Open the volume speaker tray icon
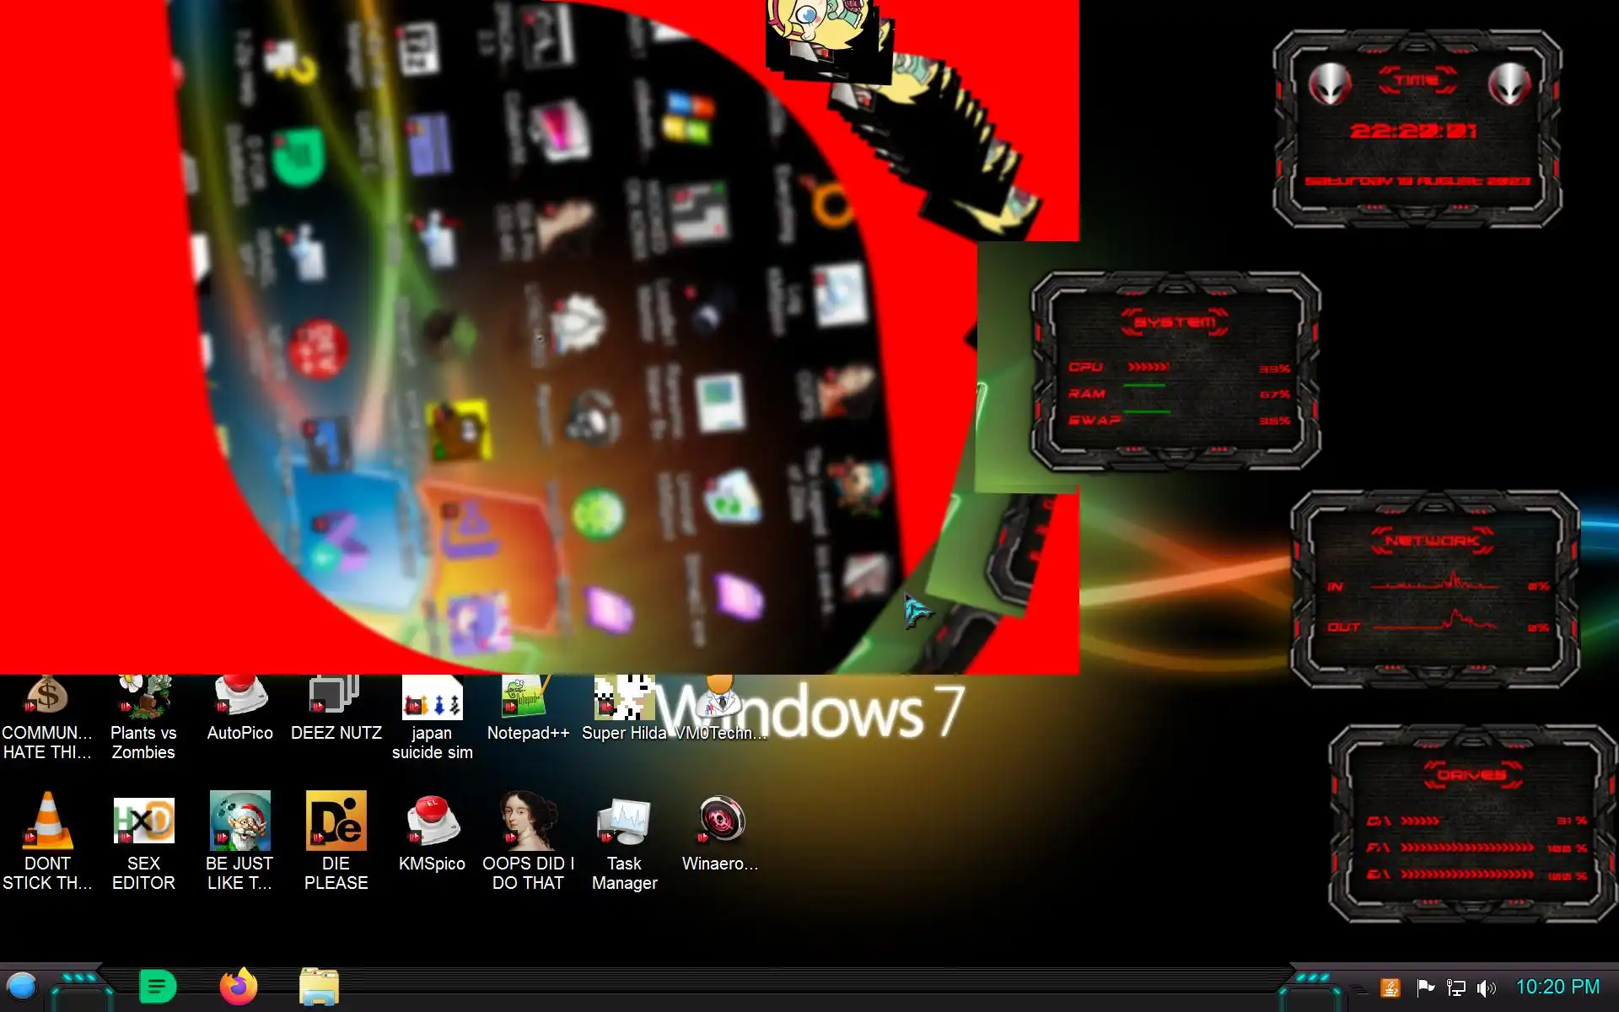 click(x=1486, y=988)
